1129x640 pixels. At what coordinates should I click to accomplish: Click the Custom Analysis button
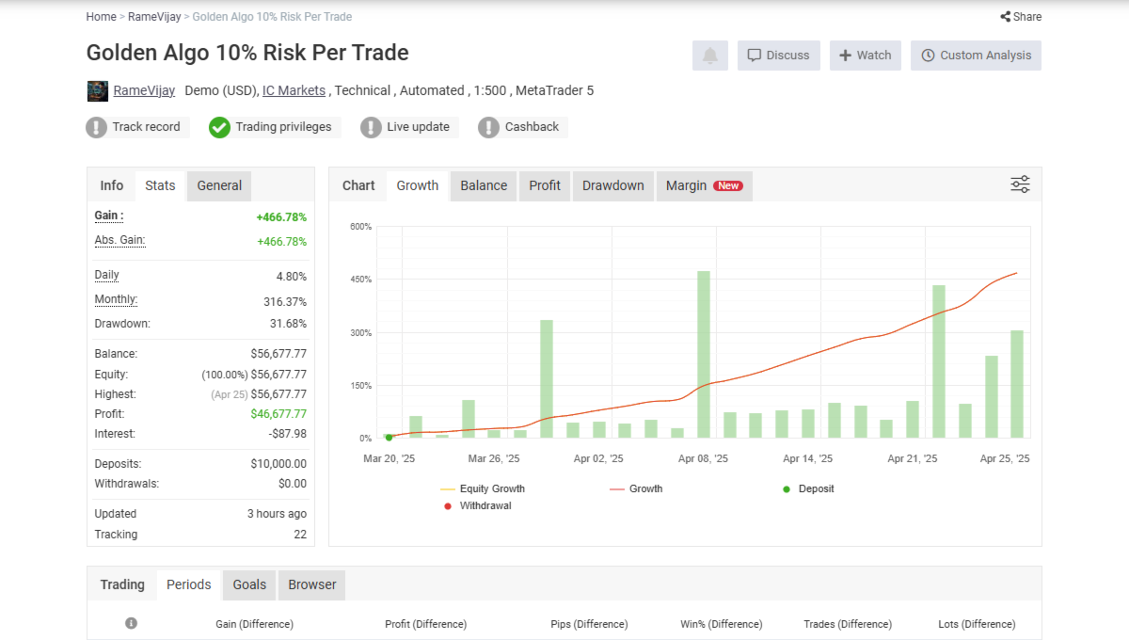(976, 56)
